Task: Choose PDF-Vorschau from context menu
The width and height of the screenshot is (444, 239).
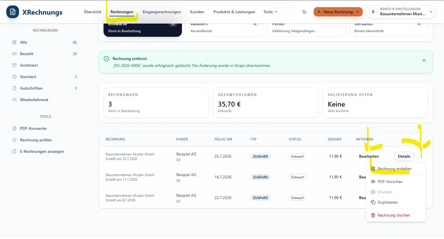Action: pos(396,182)
